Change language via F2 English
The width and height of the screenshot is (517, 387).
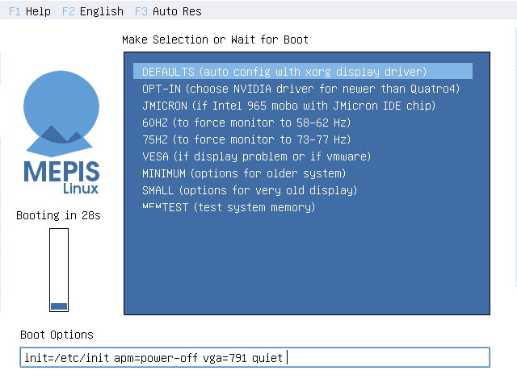point(93,11)
